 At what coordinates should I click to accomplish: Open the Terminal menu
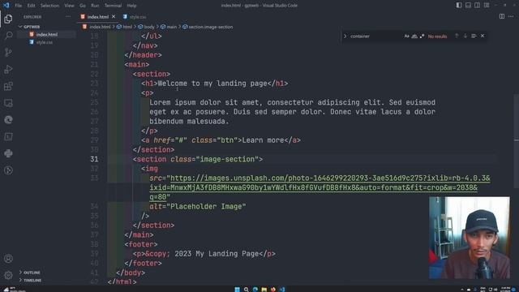[113, 6]
